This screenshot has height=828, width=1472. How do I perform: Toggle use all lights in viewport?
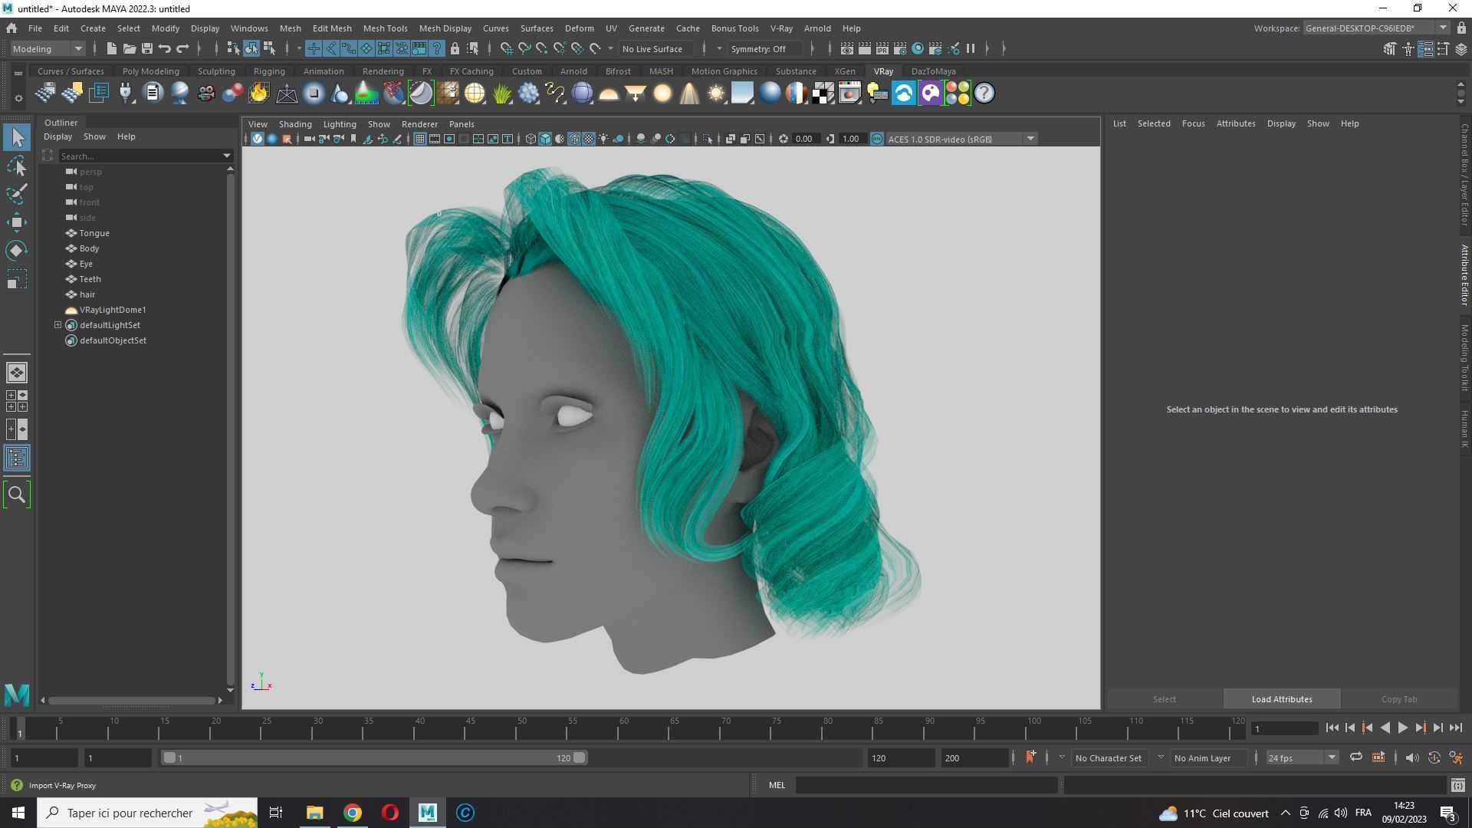point(603,139)
